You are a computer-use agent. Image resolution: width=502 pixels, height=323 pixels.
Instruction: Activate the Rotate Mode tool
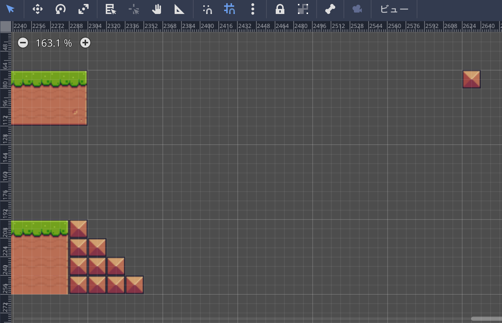61,9
